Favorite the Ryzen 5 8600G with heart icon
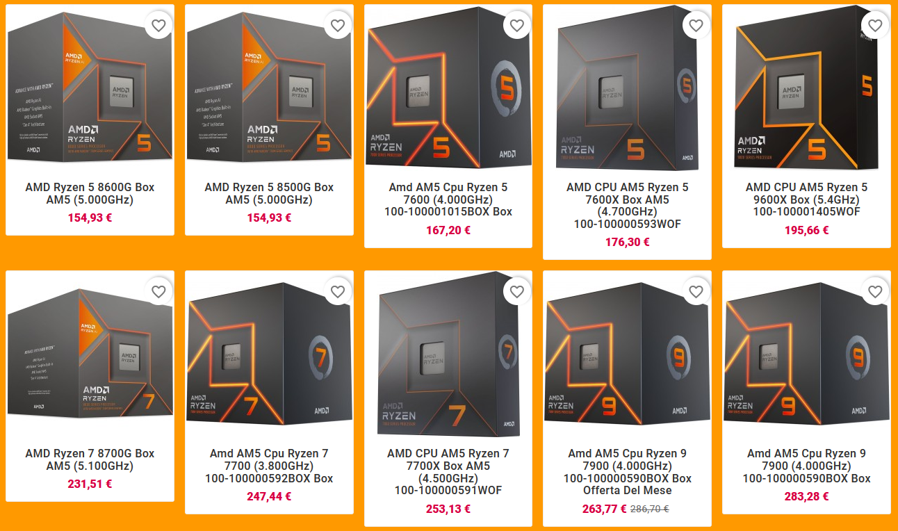This screenshot has height=531, width=898. tap(158, 26)
